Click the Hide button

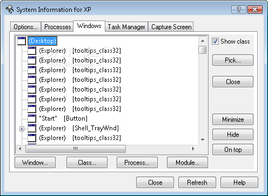pyautogui.click(x=233, y=135)
